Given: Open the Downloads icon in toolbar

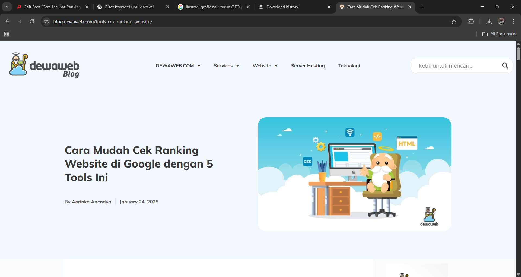Looking at the screenshot, I should [489, 21].
